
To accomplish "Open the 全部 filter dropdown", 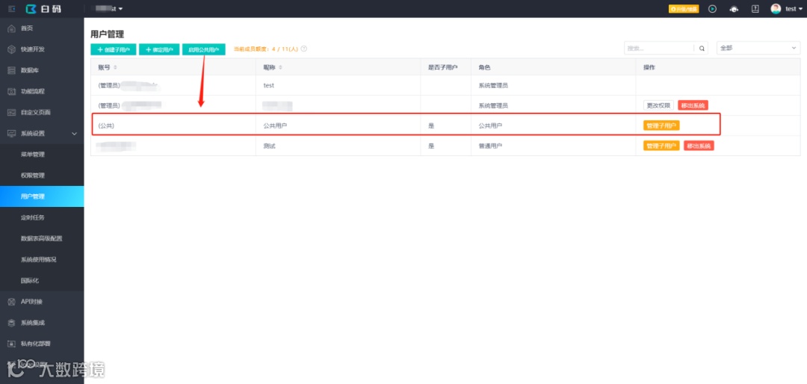I will tap(758, 48).
